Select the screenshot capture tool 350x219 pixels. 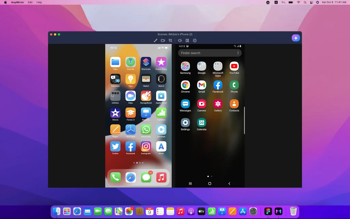click(170, 40)
